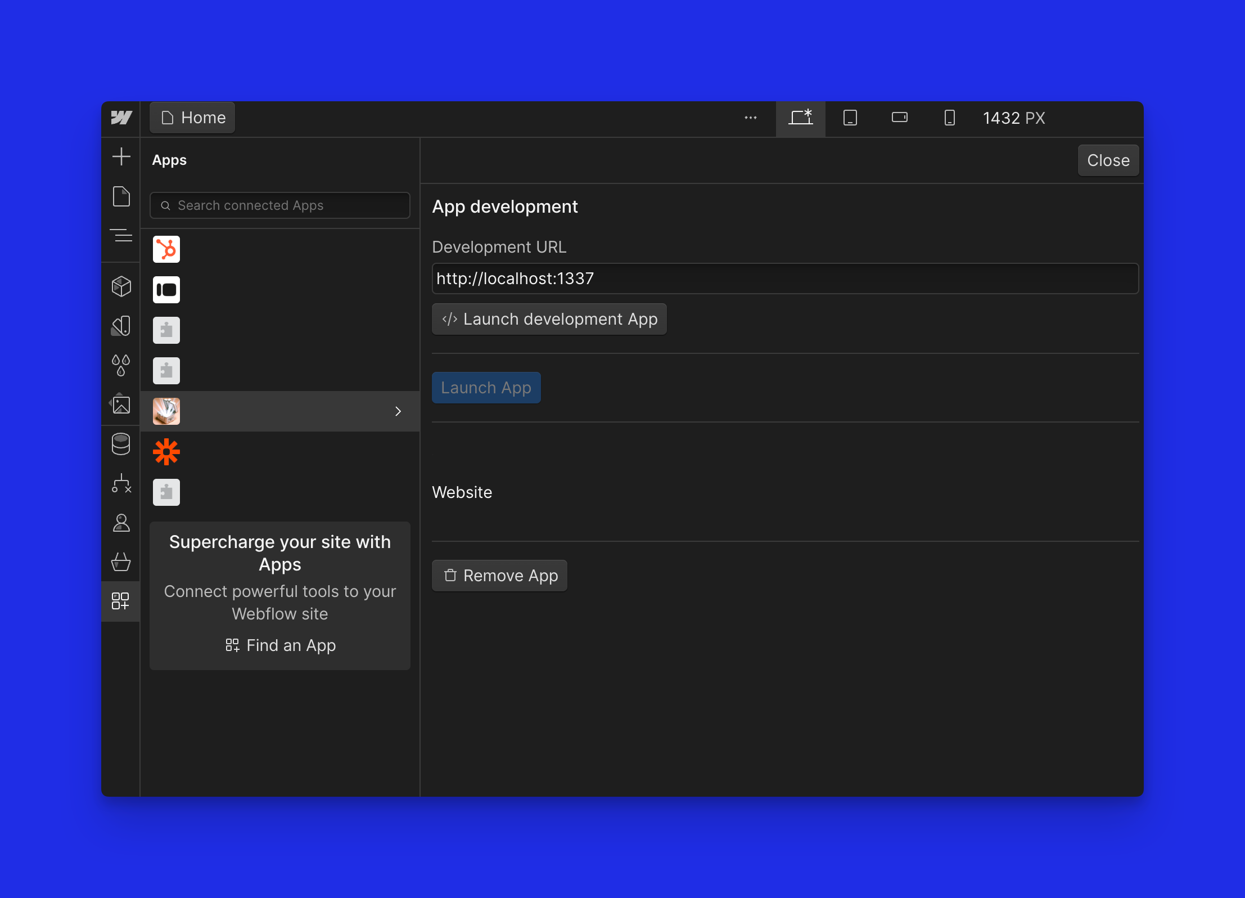Switch to mobile portrait breakpoint
Image resolution: width=1245 pixels, height=898 pixels.
tap(949, 118)
